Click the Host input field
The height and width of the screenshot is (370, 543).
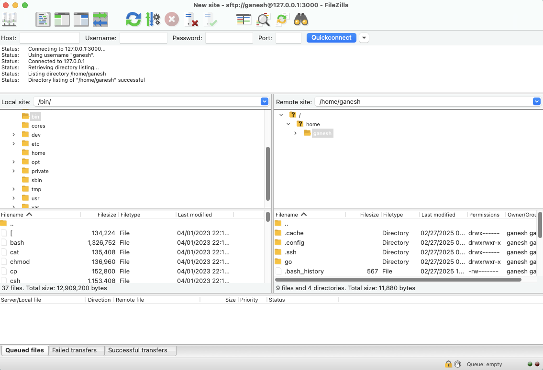click(x=50, y=38)
